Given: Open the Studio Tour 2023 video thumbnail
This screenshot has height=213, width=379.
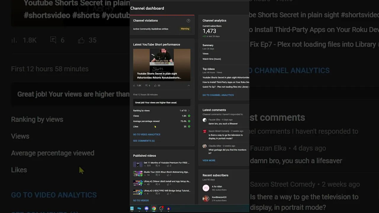Looking at the screenshot, I should pyautogui.click(x=138, y=174).
